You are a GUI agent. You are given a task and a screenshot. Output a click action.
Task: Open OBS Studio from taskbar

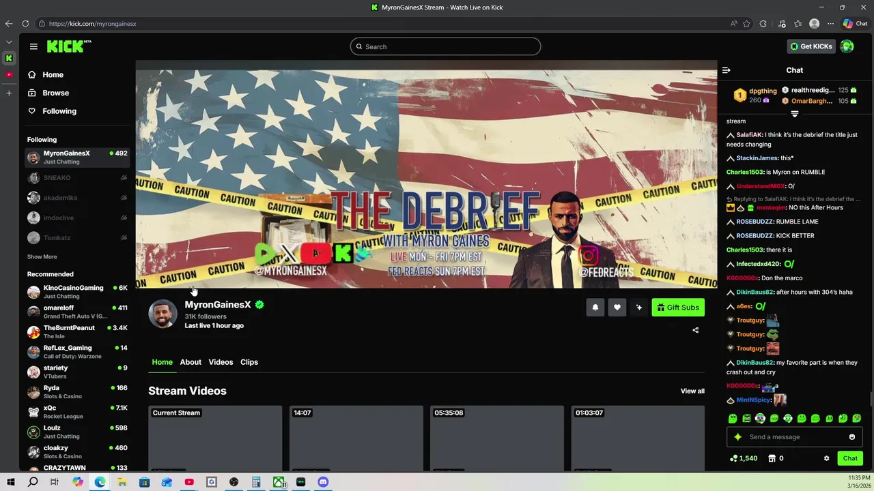point(234,482)
